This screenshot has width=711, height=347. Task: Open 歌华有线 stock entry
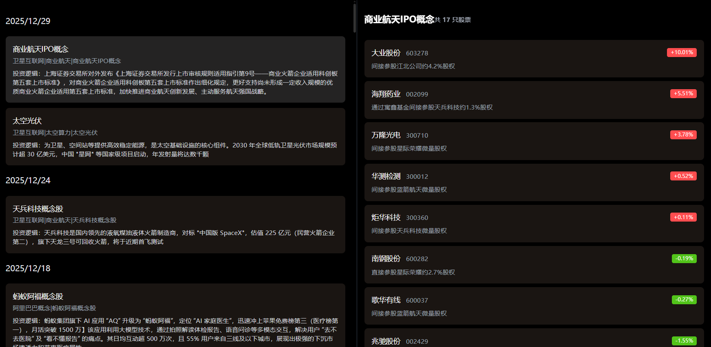click(534, 306)
